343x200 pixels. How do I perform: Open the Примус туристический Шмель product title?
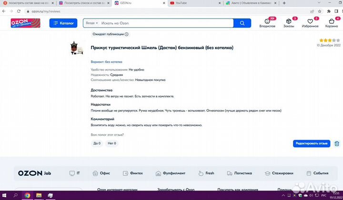[162, 48]
